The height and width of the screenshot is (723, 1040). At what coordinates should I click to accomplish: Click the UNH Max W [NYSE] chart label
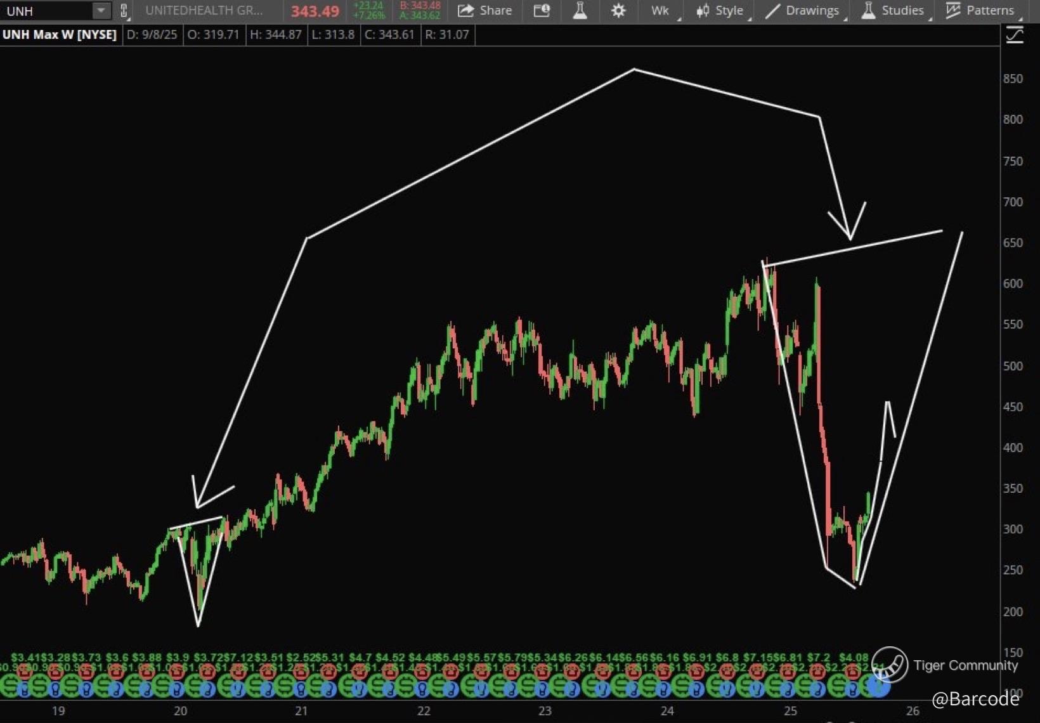(60, 35)
